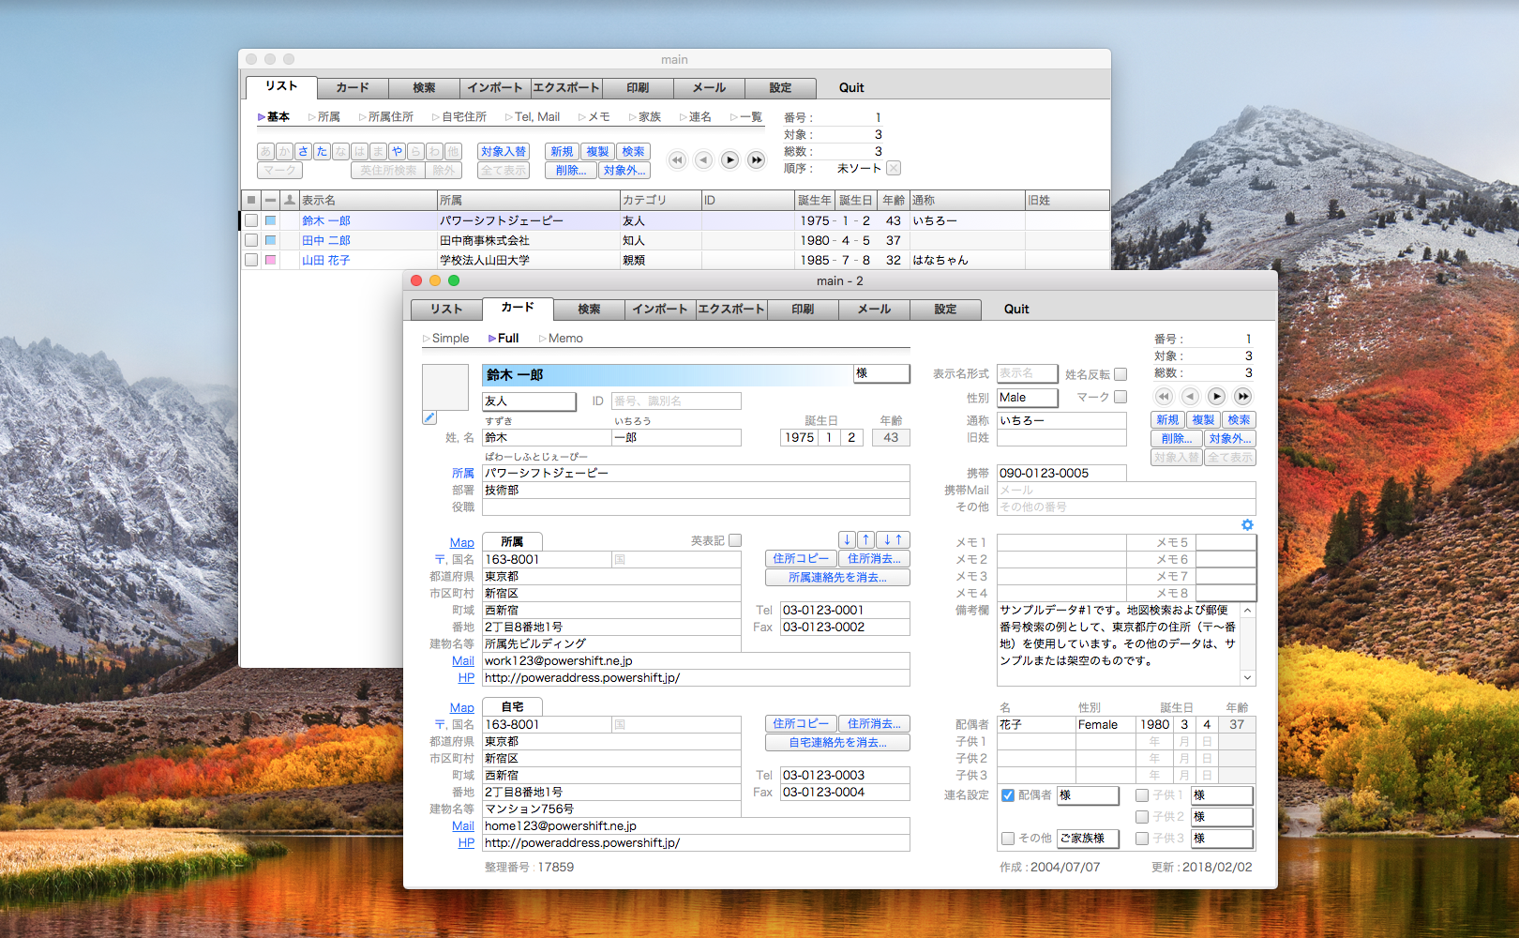Move 所属 address block up with up arrow

[866, 539]
